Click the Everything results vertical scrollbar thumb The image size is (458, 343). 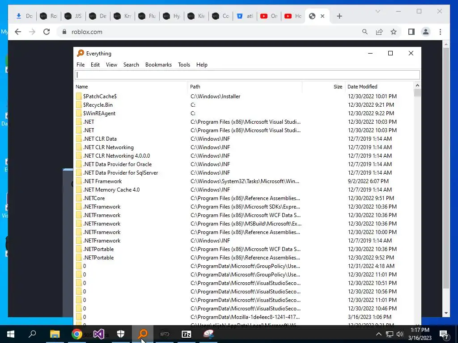pos(417,93)
